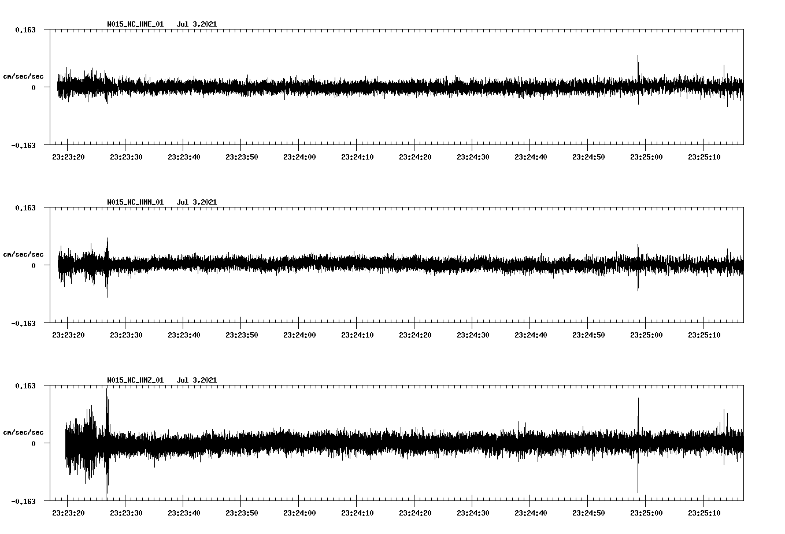Viewport: 785px width, 534px height.
Task: Click the spike near 23:24:59 on HNE trace
Action: 638,80
